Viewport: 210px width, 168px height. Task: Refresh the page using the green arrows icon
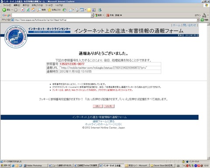point(28,10)
